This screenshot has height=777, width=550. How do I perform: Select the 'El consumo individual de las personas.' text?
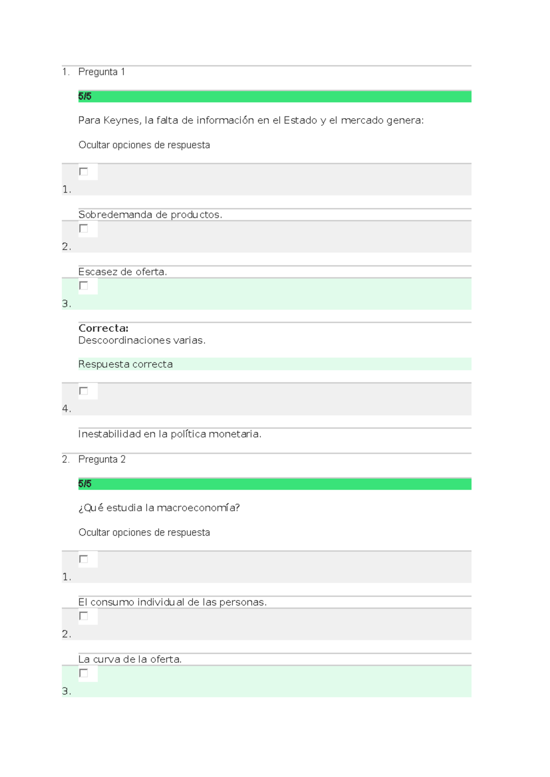(172, 602)
